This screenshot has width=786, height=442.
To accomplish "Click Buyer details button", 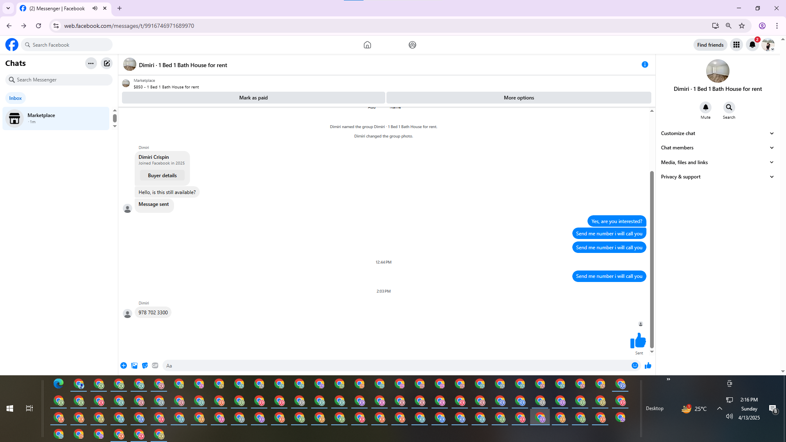I will point(162,176).
